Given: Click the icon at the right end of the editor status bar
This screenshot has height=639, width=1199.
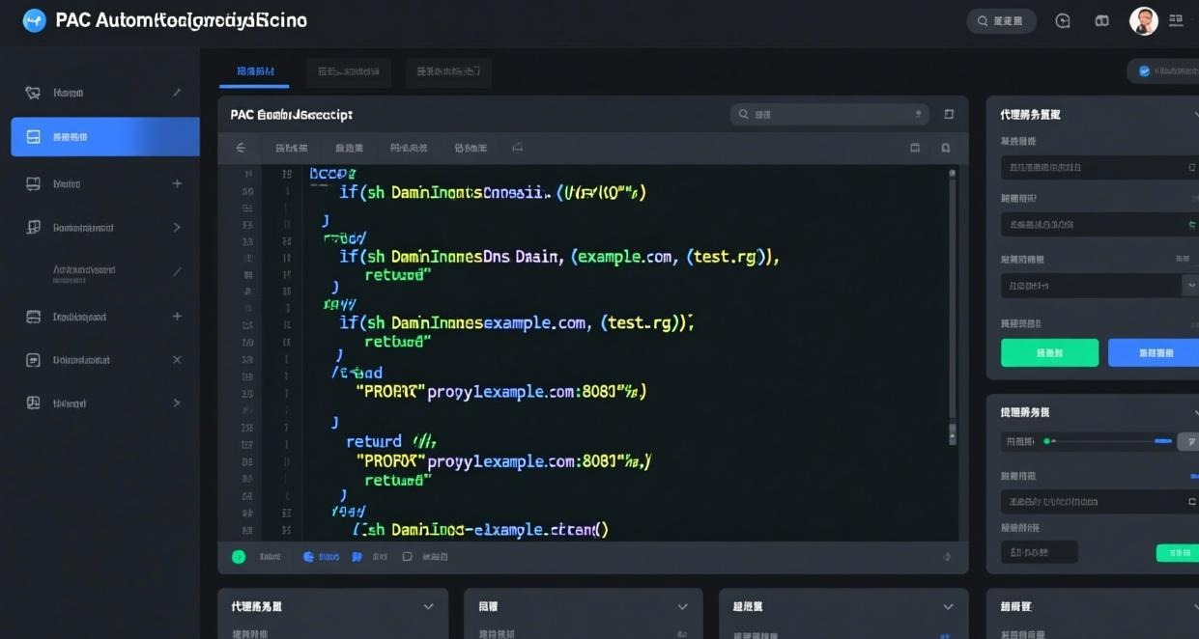Looking at the screenshot, I should tap(947, 557).
